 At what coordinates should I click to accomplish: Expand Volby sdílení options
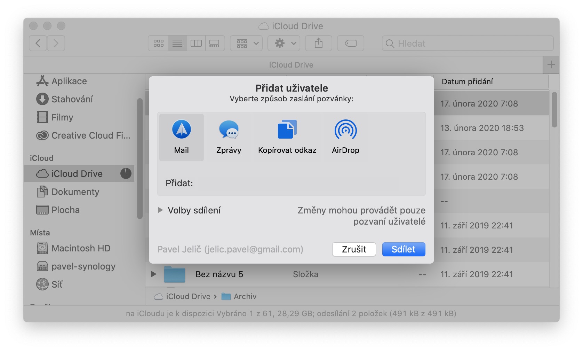tap(160, 210)
